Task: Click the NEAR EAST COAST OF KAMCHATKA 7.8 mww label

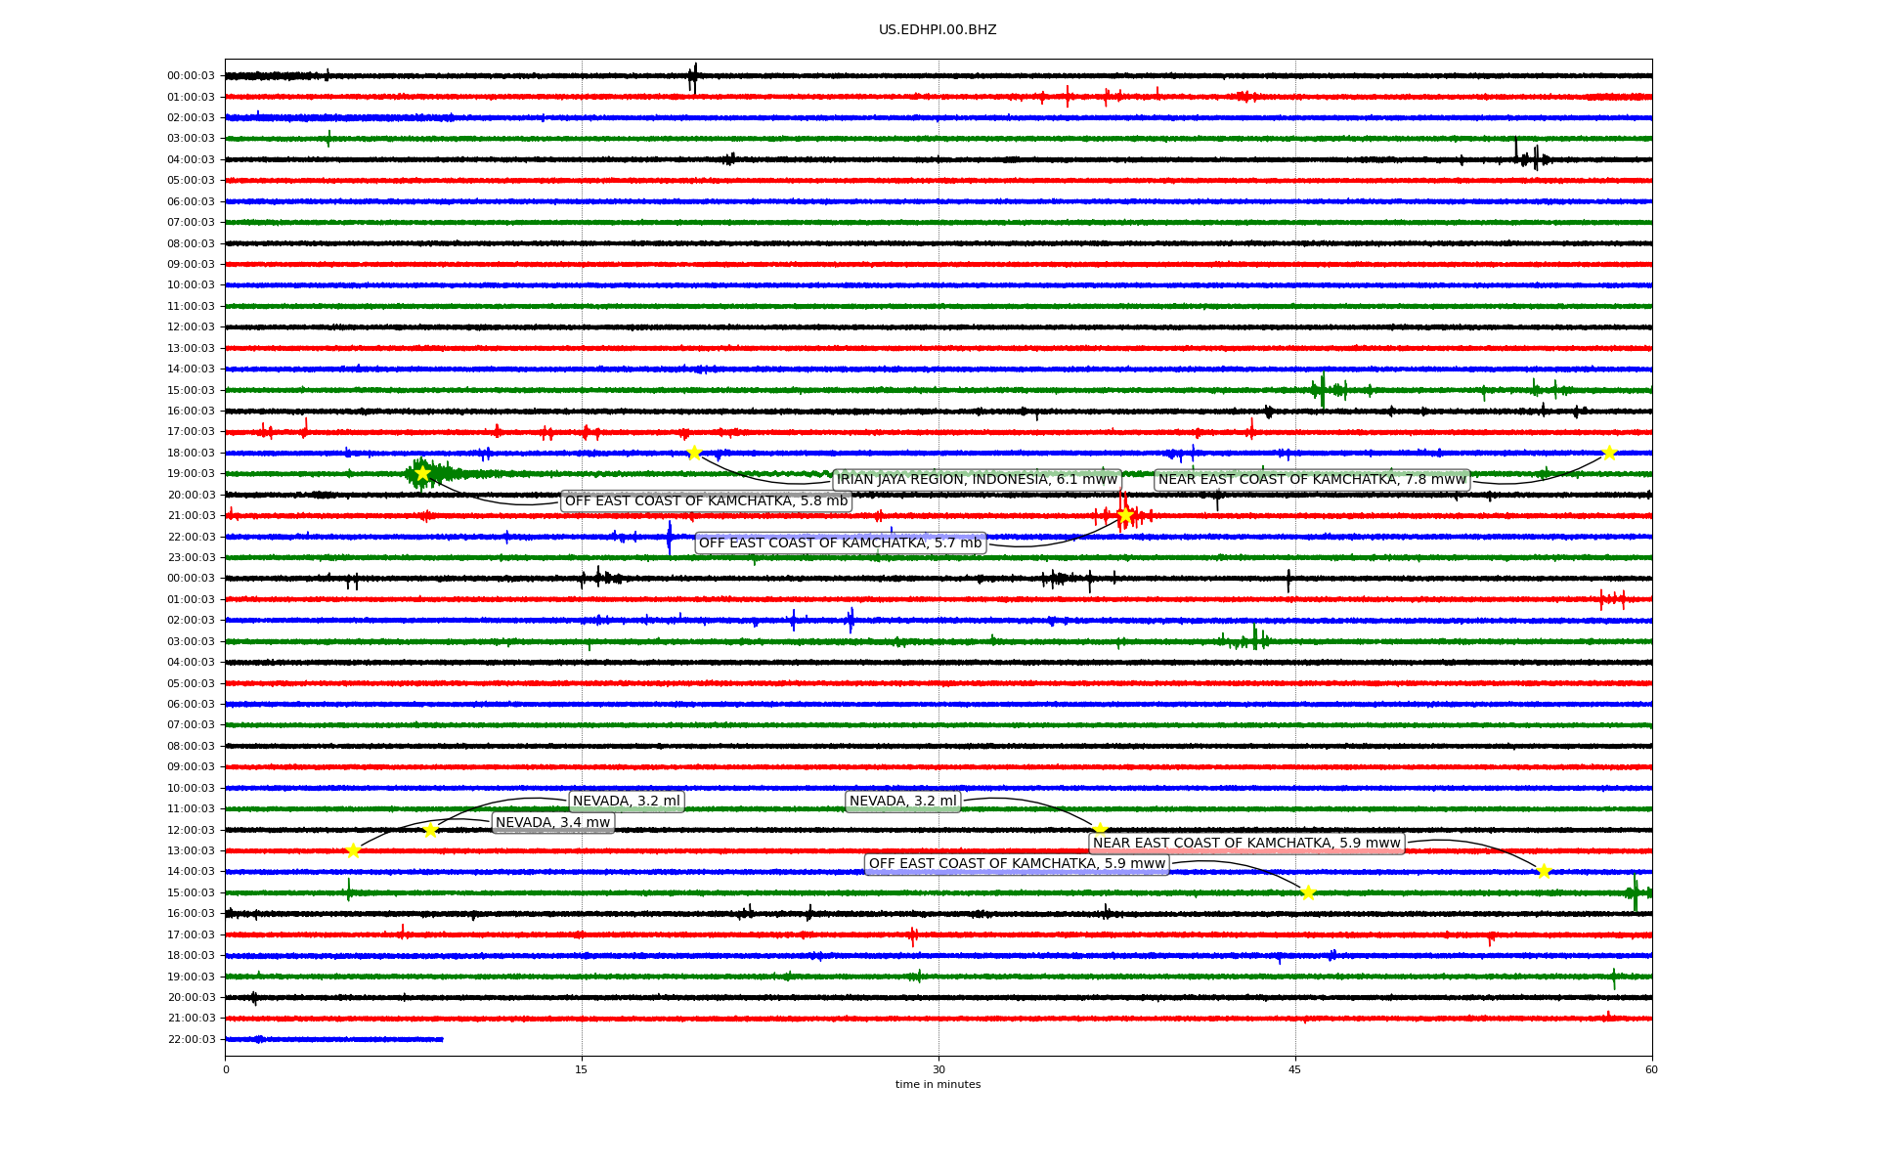Action: click(1312, 480)
